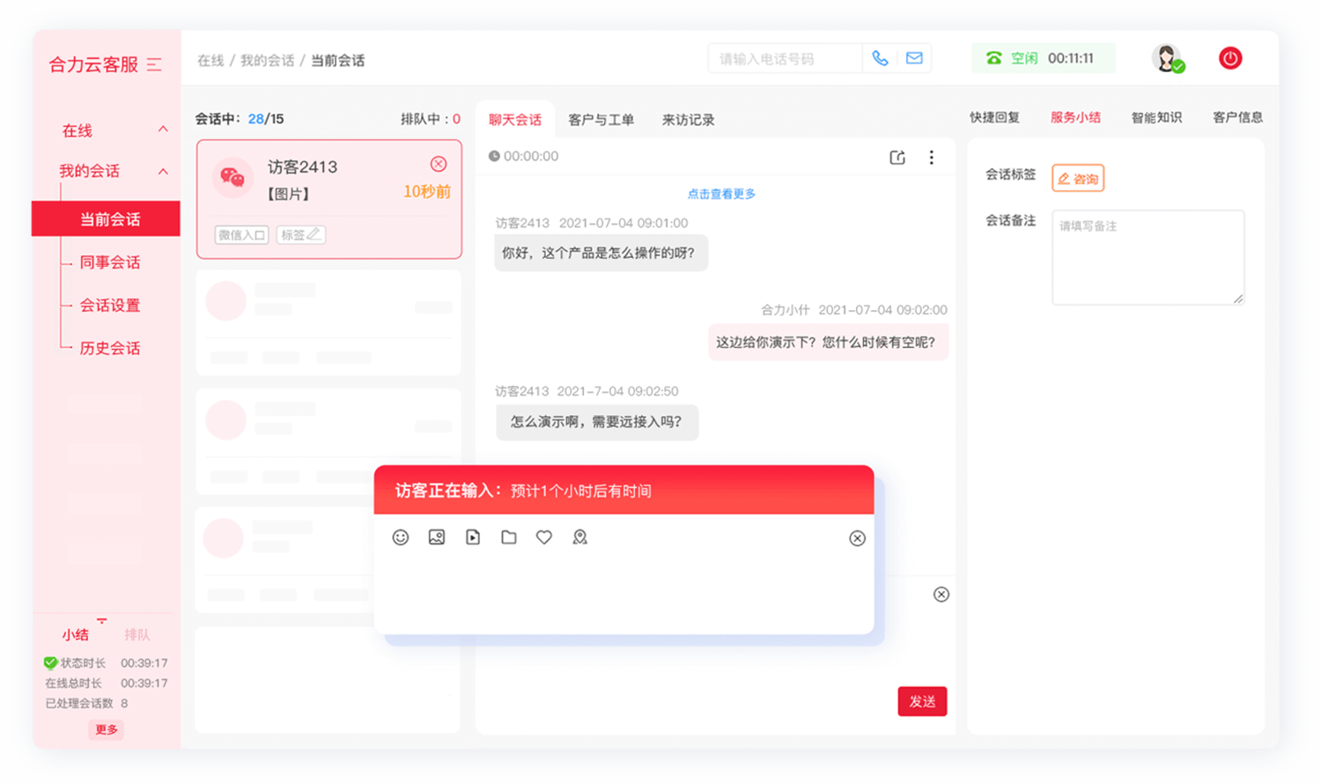Click the phone dial icon in the header
This screenshot has width=1321, height=784.
tap(880, 57)
